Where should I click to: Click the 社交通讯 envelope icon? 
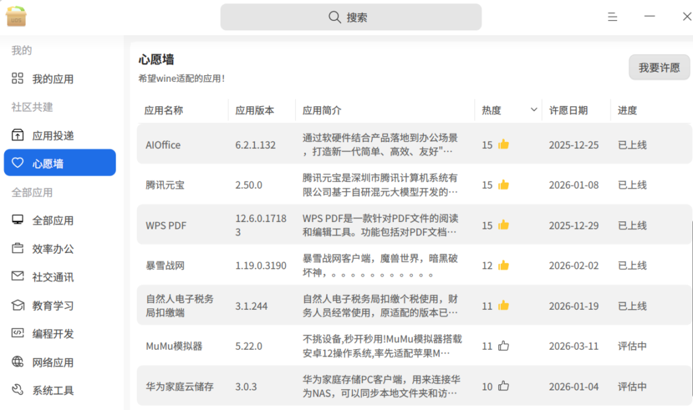(18, 277)
